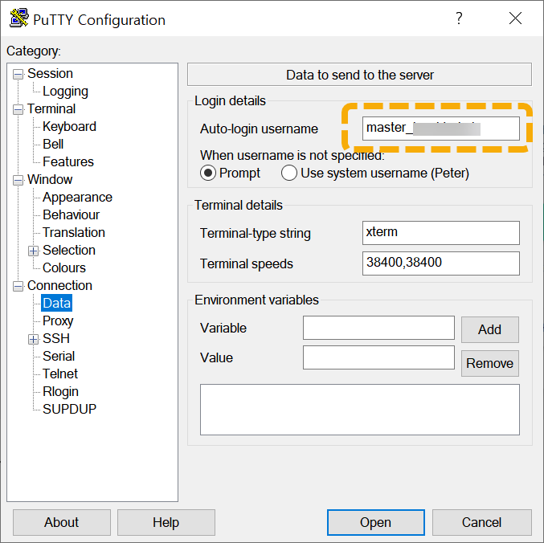Click the Terminal-type string field
Screen dimensions: 544x543
click(441, 233)
